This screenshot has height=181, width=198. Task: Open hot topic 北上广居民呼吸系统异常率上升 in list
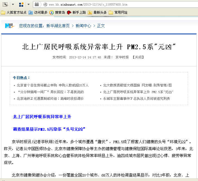click(138, 92)
